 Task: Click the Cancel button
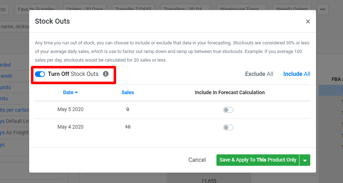point(197,160)
